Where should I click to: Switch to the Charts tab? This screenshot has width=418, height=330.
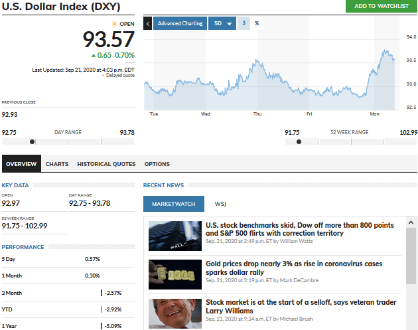[57, 164]
